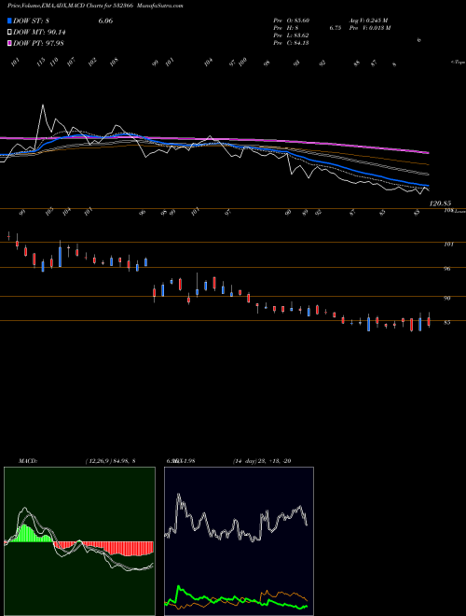Select the 'DOW PT: 97.98' legend label
The height and width of the screenshot is (616, 466).
coord(38,43)
